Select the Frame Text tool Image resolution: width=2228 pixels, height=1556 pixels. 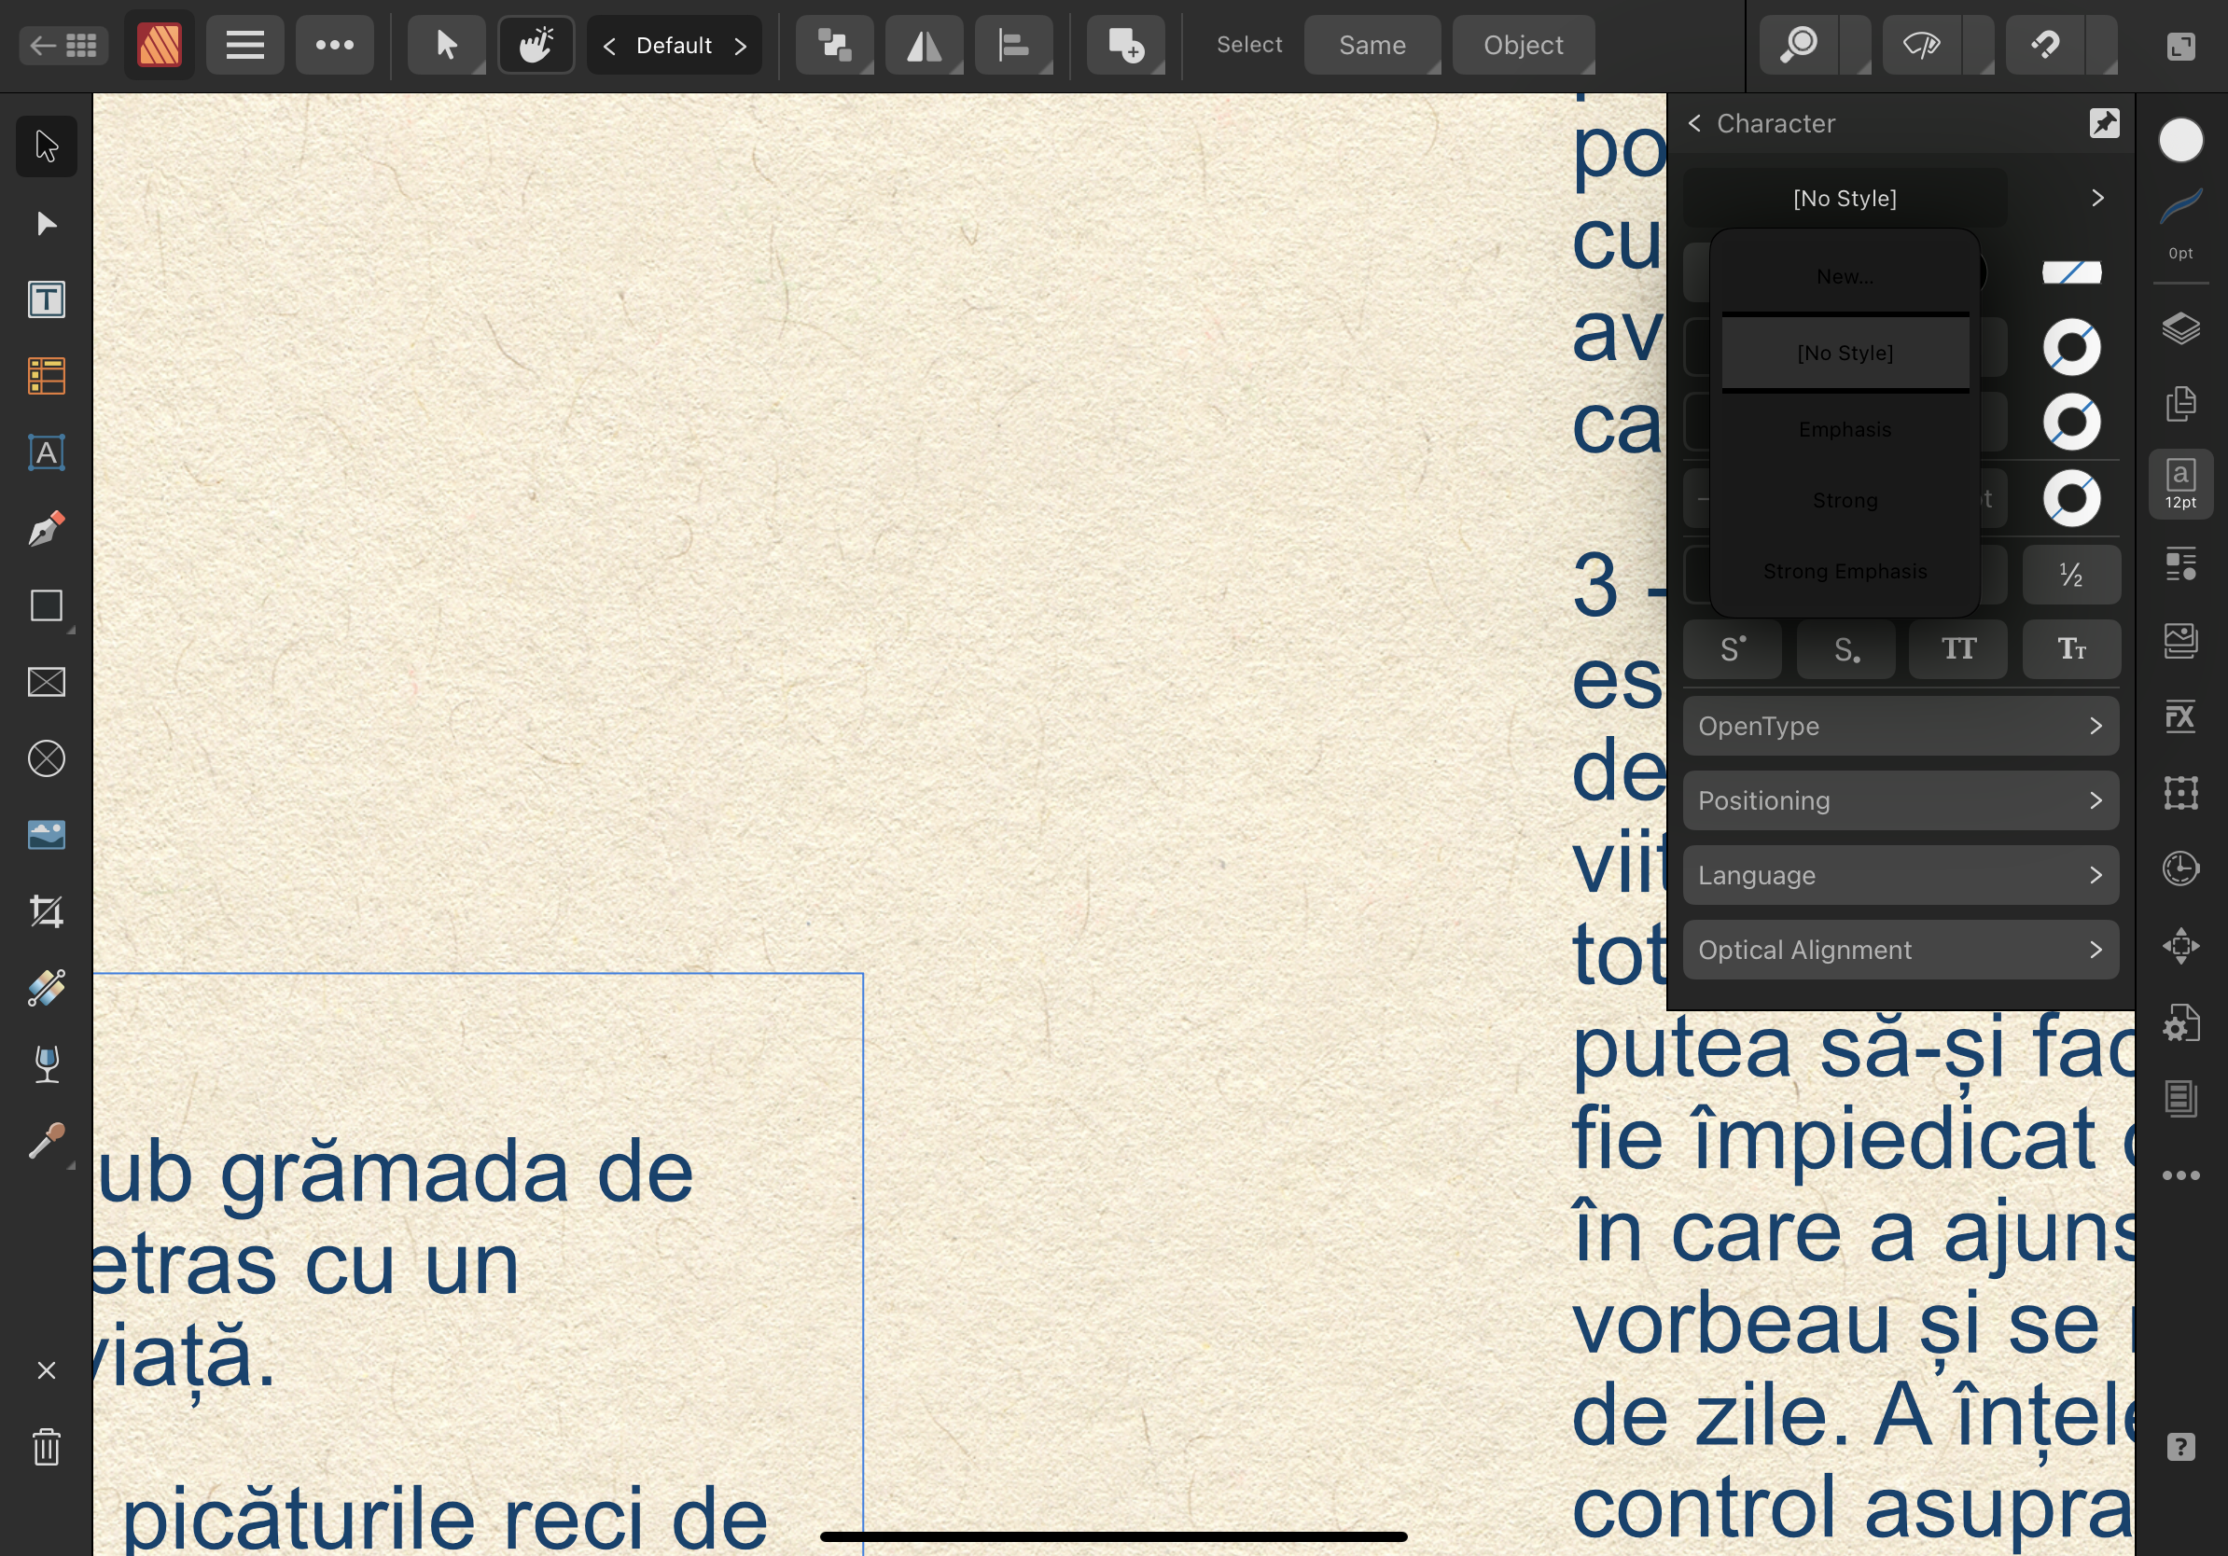(46, 299)
